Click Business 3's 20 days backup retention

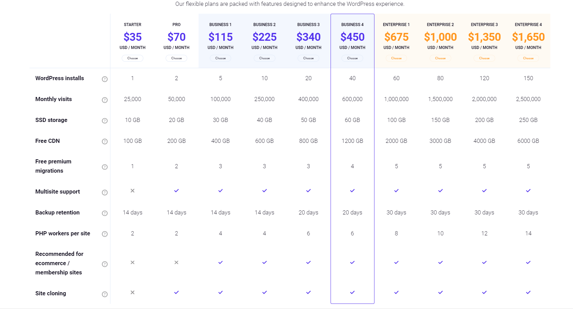tap(308, 212)
